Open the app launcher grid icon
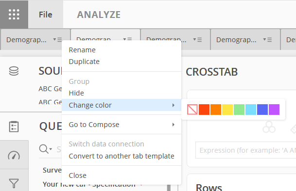 coord(14,15)
